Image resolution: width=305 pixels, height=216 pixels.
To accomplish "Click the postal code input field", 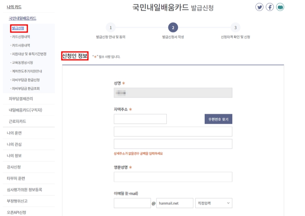I will (140, 119).
